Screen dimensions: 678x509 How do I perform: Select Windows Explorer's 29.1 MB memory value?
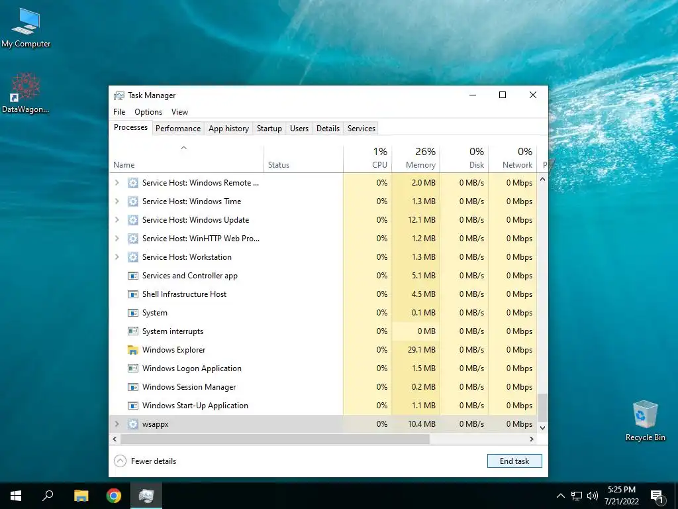pyautogui.click(x=422, y=350)
